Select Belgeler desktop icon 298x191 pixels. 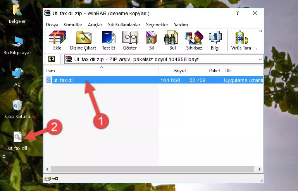pyautogui.click(x=17, y=14)
